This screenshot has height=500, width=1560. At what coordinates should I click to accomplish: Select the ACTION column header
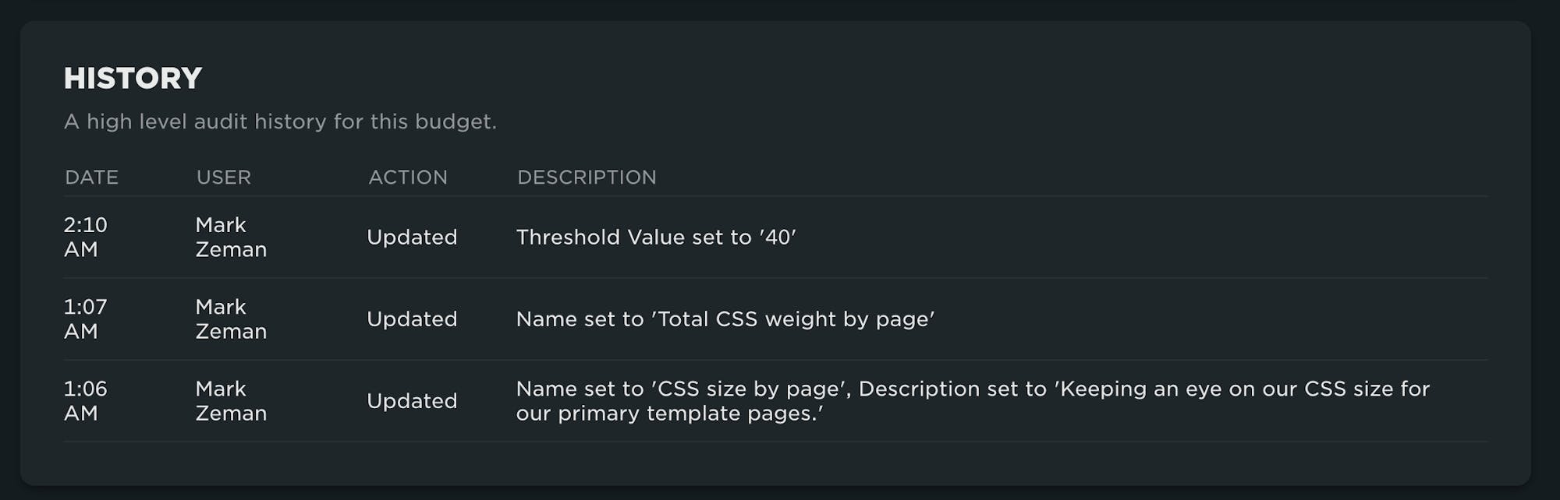(408, 178)
